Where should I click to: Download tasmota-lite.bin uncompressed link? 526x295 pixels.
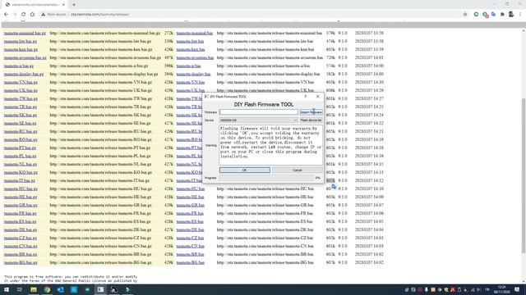(190, 41)
